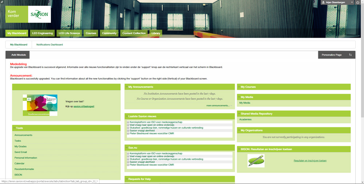
Task: Collapse the Laatste Saxion nieuws module
Action: (127, 116)
